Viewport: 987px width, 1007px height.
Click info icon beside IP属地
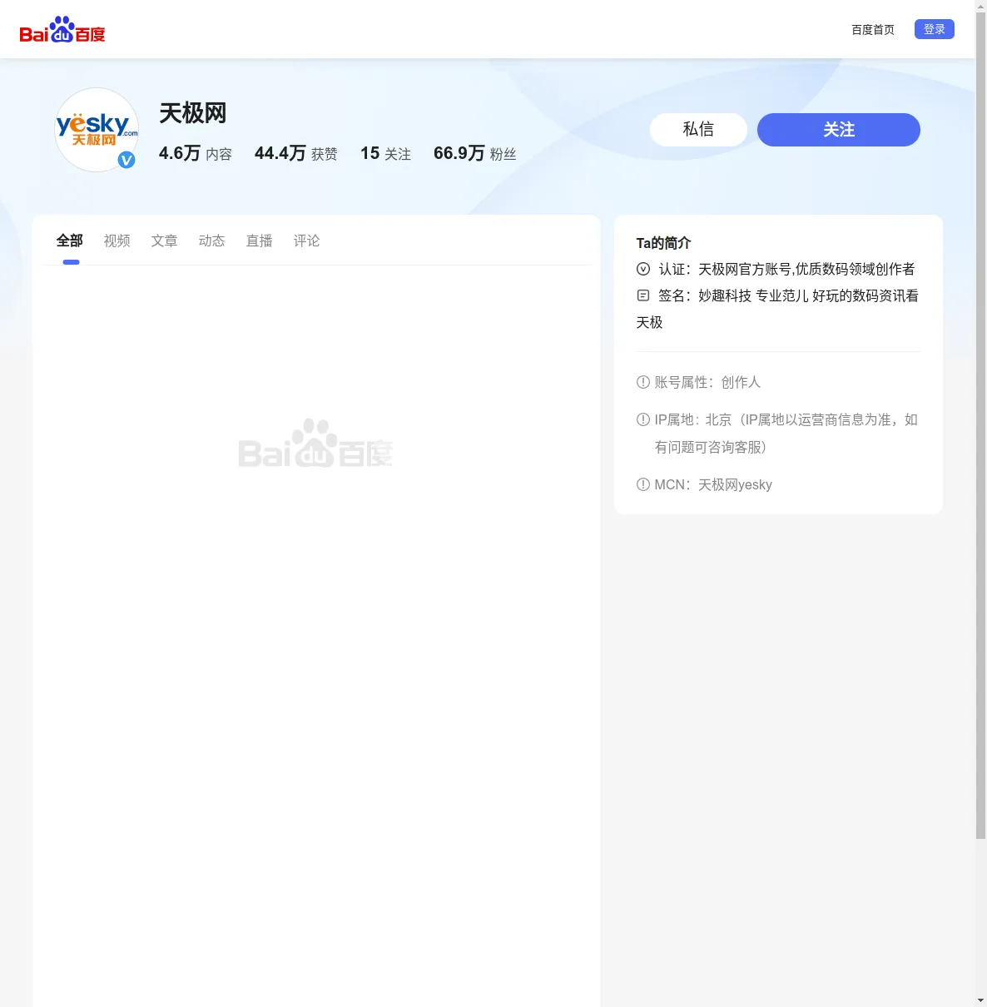642,419
